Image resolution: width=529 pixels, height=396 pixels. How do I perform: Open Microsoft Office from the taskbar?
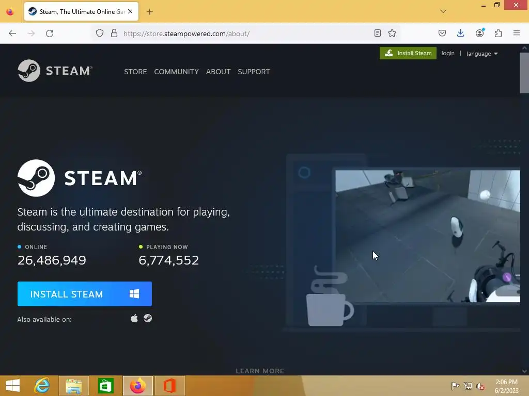[169, 386]
